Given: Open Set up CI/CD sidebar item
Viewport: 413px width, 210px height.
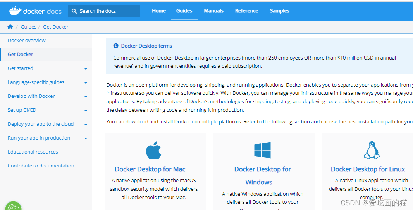Looking at the screenshot, I should (22, 110).
